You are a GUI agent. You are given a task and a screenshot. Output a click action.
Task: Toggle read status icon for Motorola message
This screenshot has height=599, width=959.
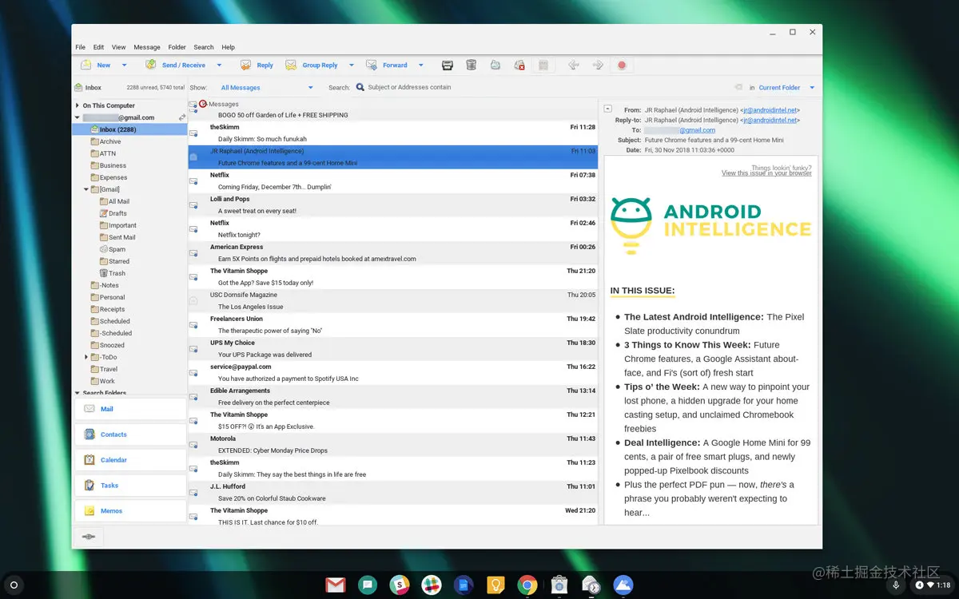[193, 445]
